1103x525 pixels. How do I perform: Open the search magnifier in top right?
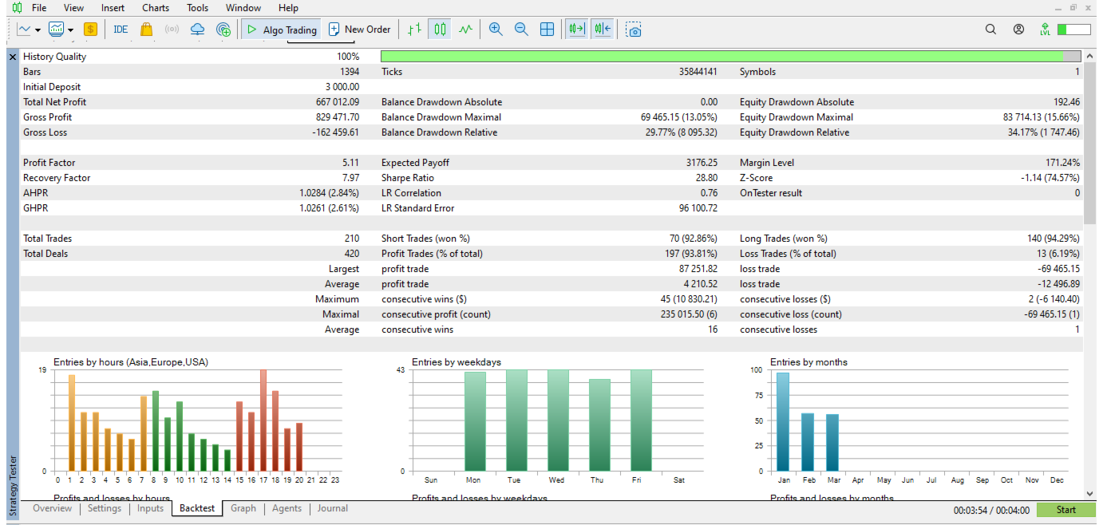tap(990, 30)
